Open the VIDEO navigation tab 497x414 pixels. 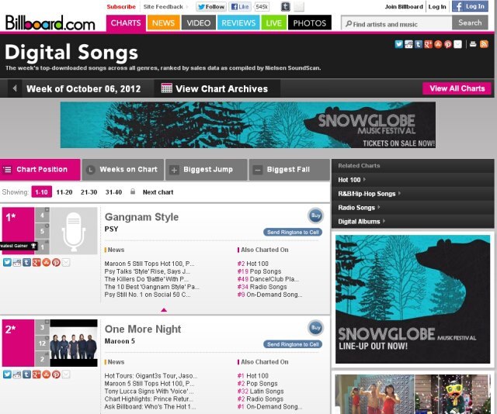(x=199, y=22)
